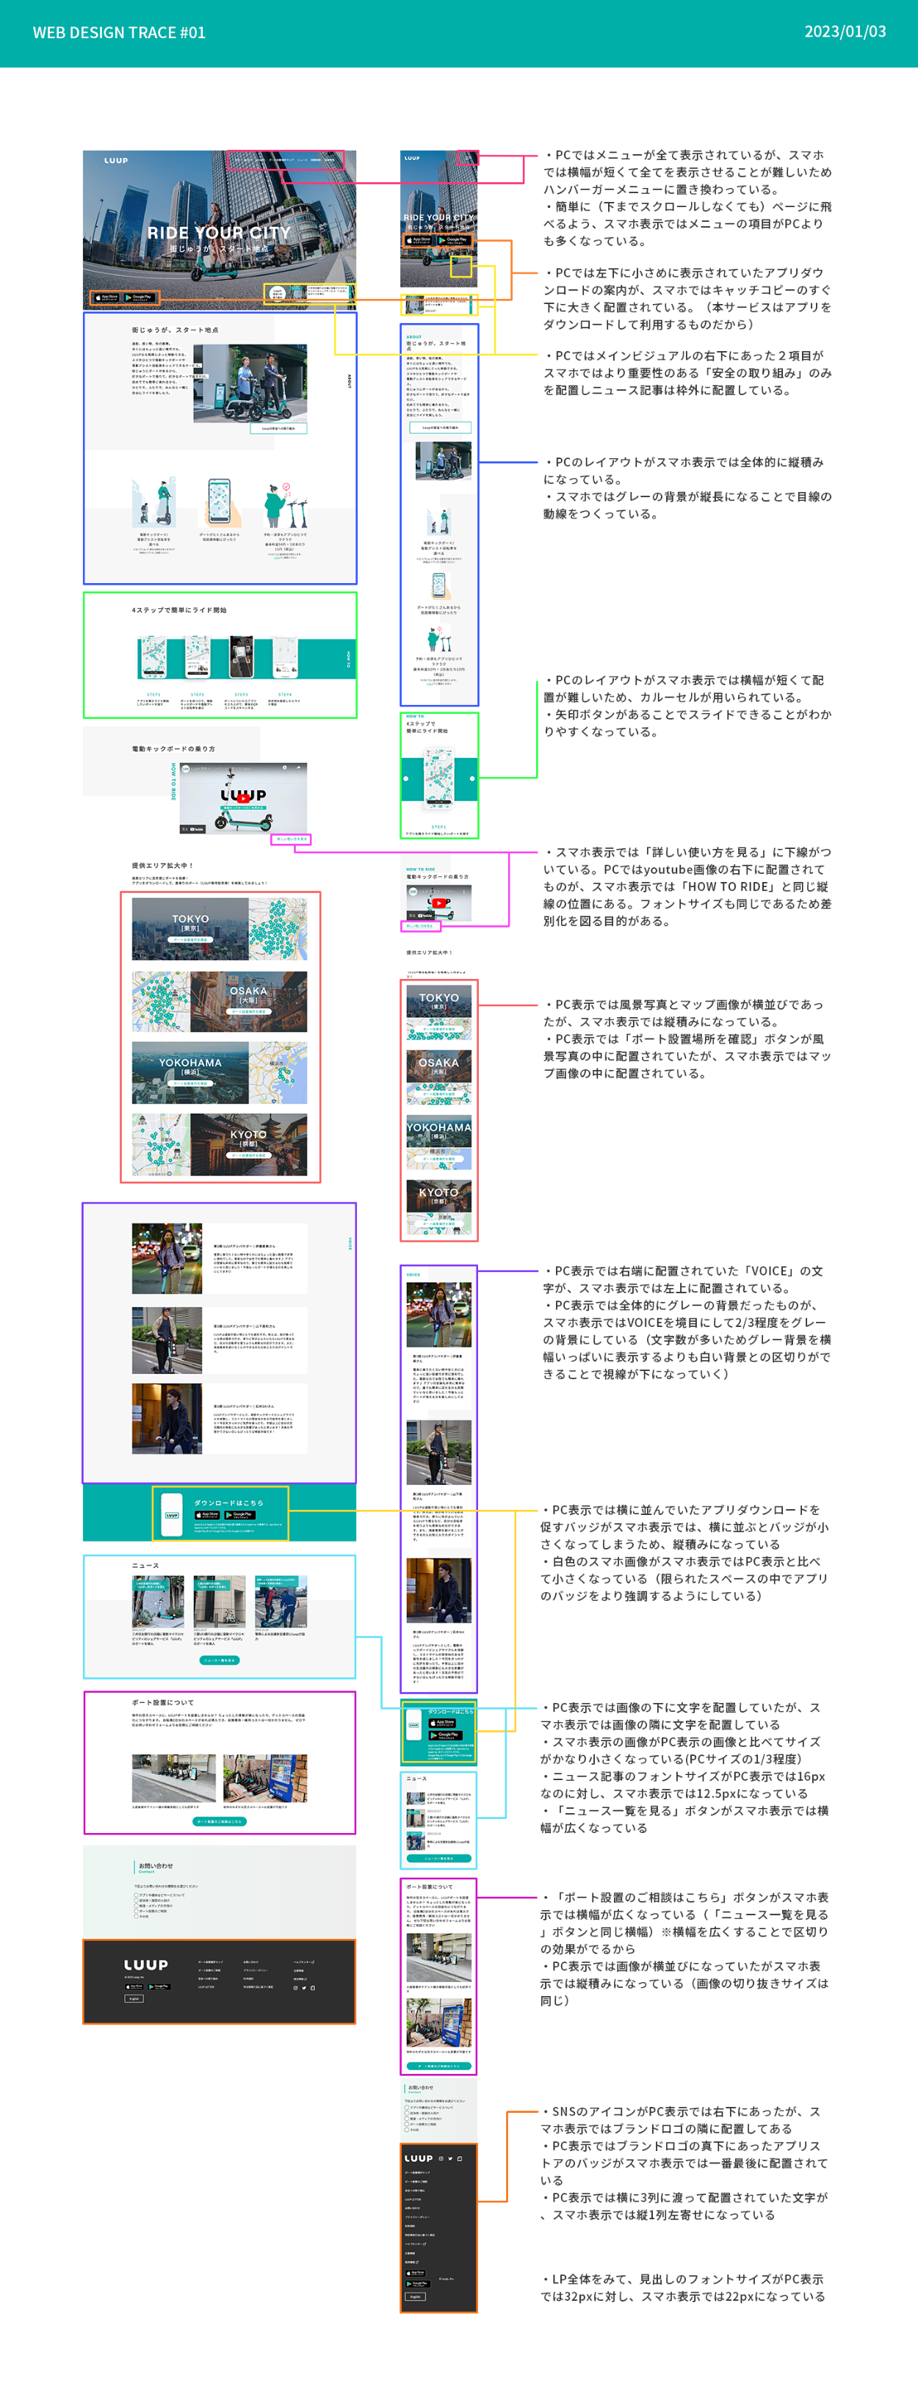Tap the KYOTO card in smartphone mockup
The width and height of the screenshot is (918, 2397).
point(439,1207)
